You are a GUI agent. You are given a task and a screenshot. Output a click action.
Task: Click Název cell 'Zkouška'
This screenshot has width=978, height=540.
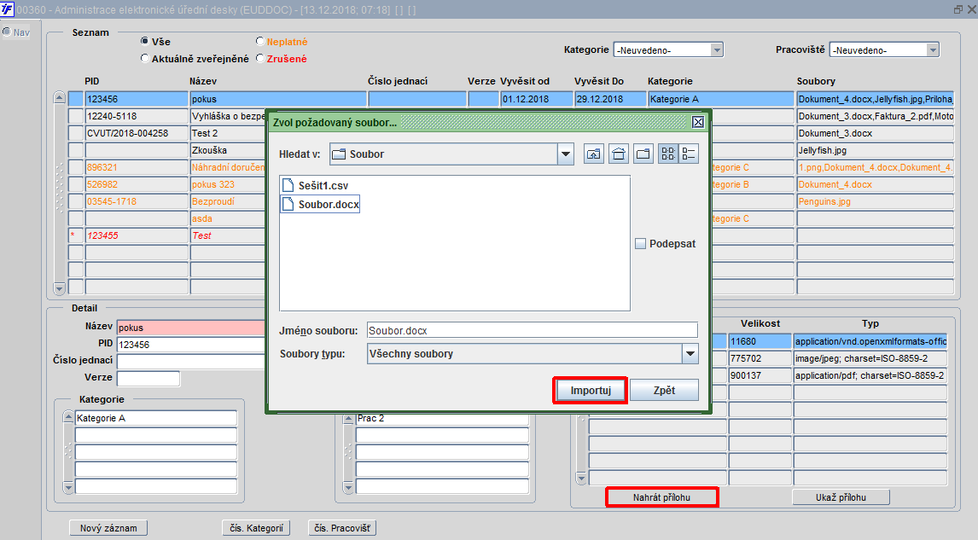click(228, 150)
